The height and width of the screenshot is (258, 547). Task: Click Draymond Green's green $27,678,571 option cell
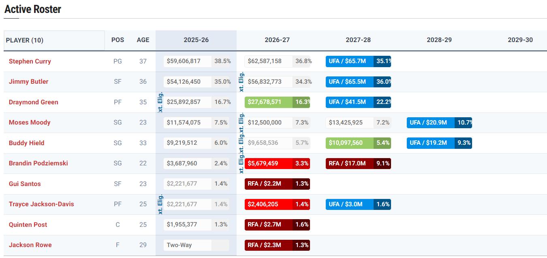(x=269, y=102)
